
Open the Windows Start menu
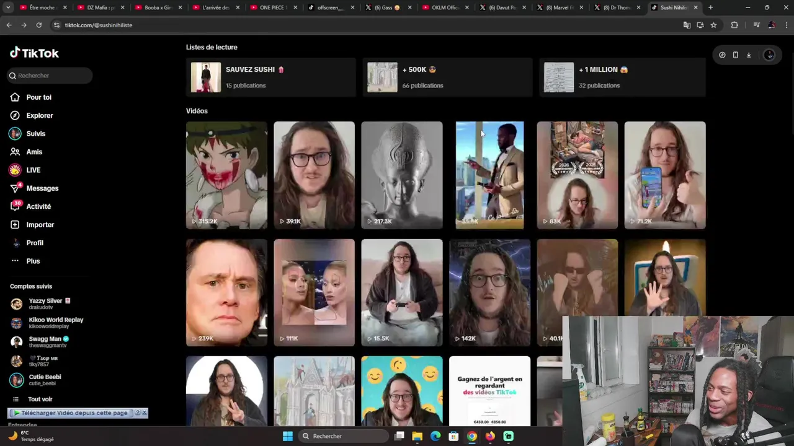pos(288,436)
